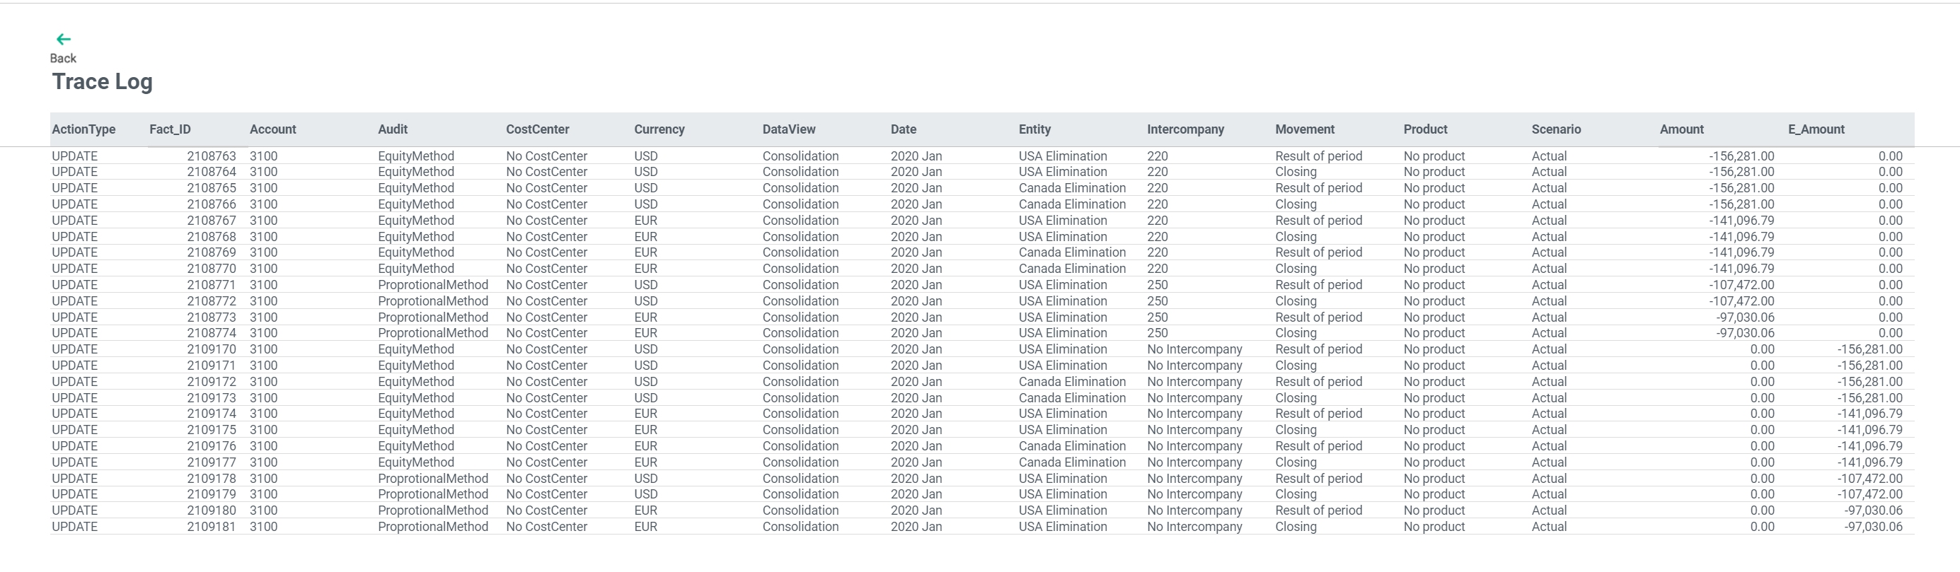Click the Account column header
Image resolution: width=1960 pixels, height=572 pixels.
click(x=273, y=129)
